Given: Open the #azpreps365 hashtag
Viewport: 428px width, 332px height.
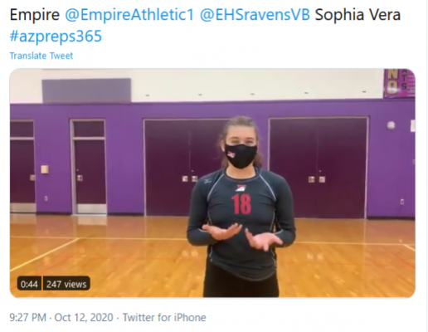Looking at the screenshot, I should 56,37.
